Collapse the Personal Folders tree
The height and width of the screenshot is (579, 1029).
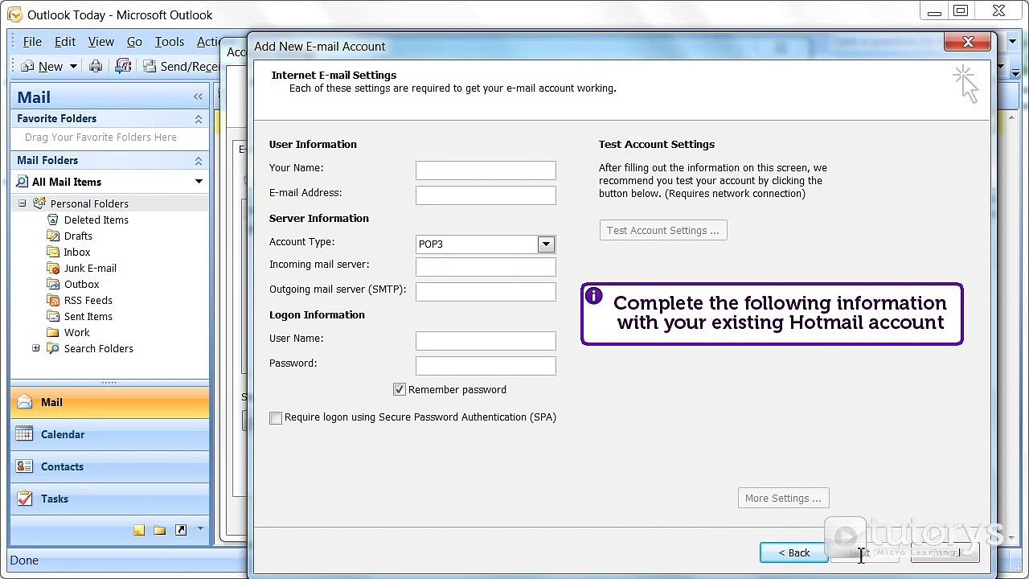pos(23,203)
